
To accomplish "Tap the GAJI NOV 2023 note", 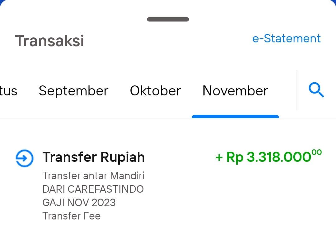I will 79,203.
